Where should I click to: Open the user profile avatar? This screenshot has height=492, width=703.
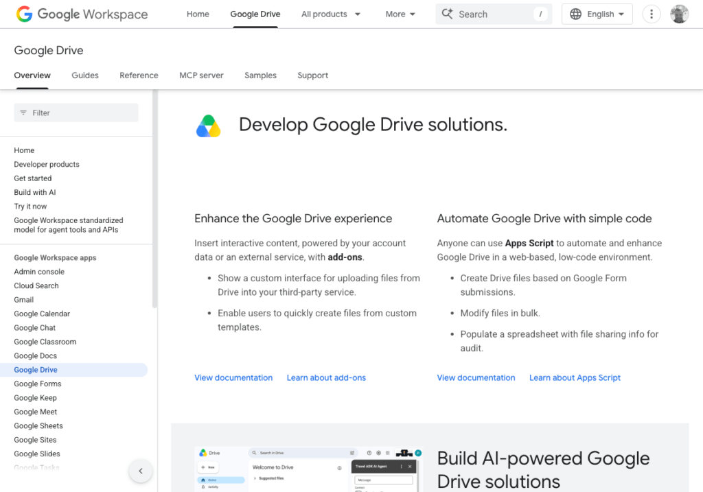[x=679, y=14]
